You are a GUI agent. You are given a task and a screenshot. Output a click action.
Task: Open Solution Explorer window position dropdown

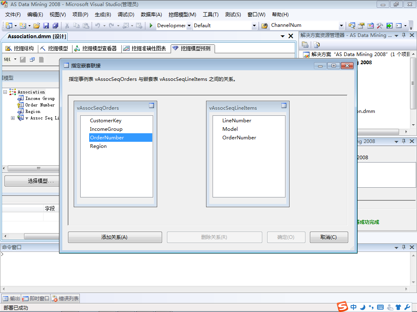point(396,36)
